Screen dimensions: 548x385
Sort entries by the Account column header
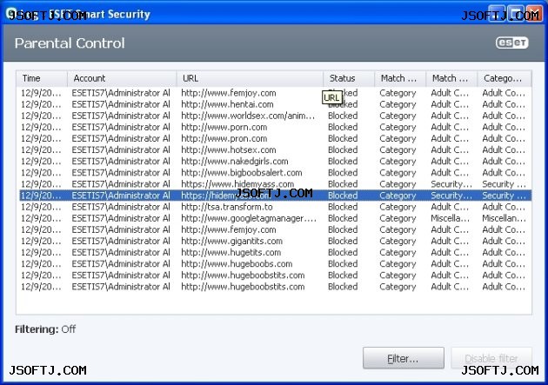click(122, 78)
